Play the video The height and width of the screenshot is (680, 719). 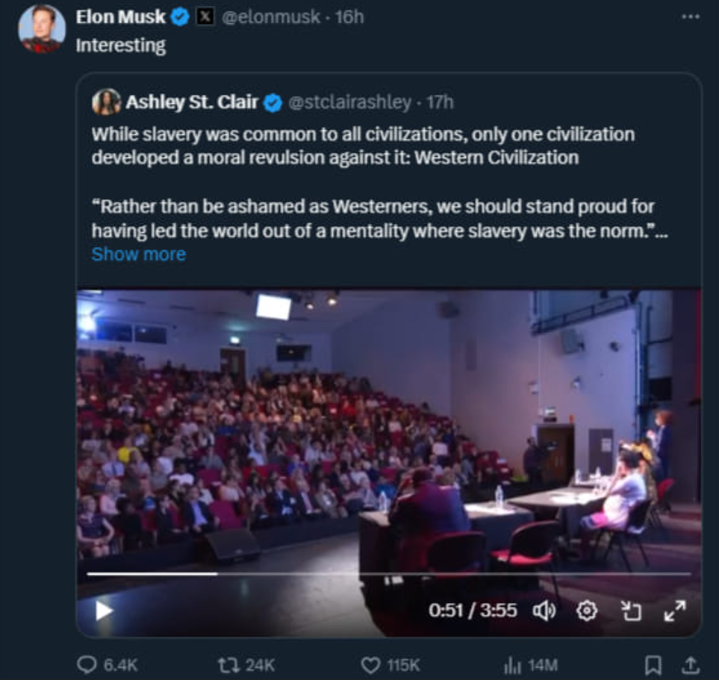104,611
